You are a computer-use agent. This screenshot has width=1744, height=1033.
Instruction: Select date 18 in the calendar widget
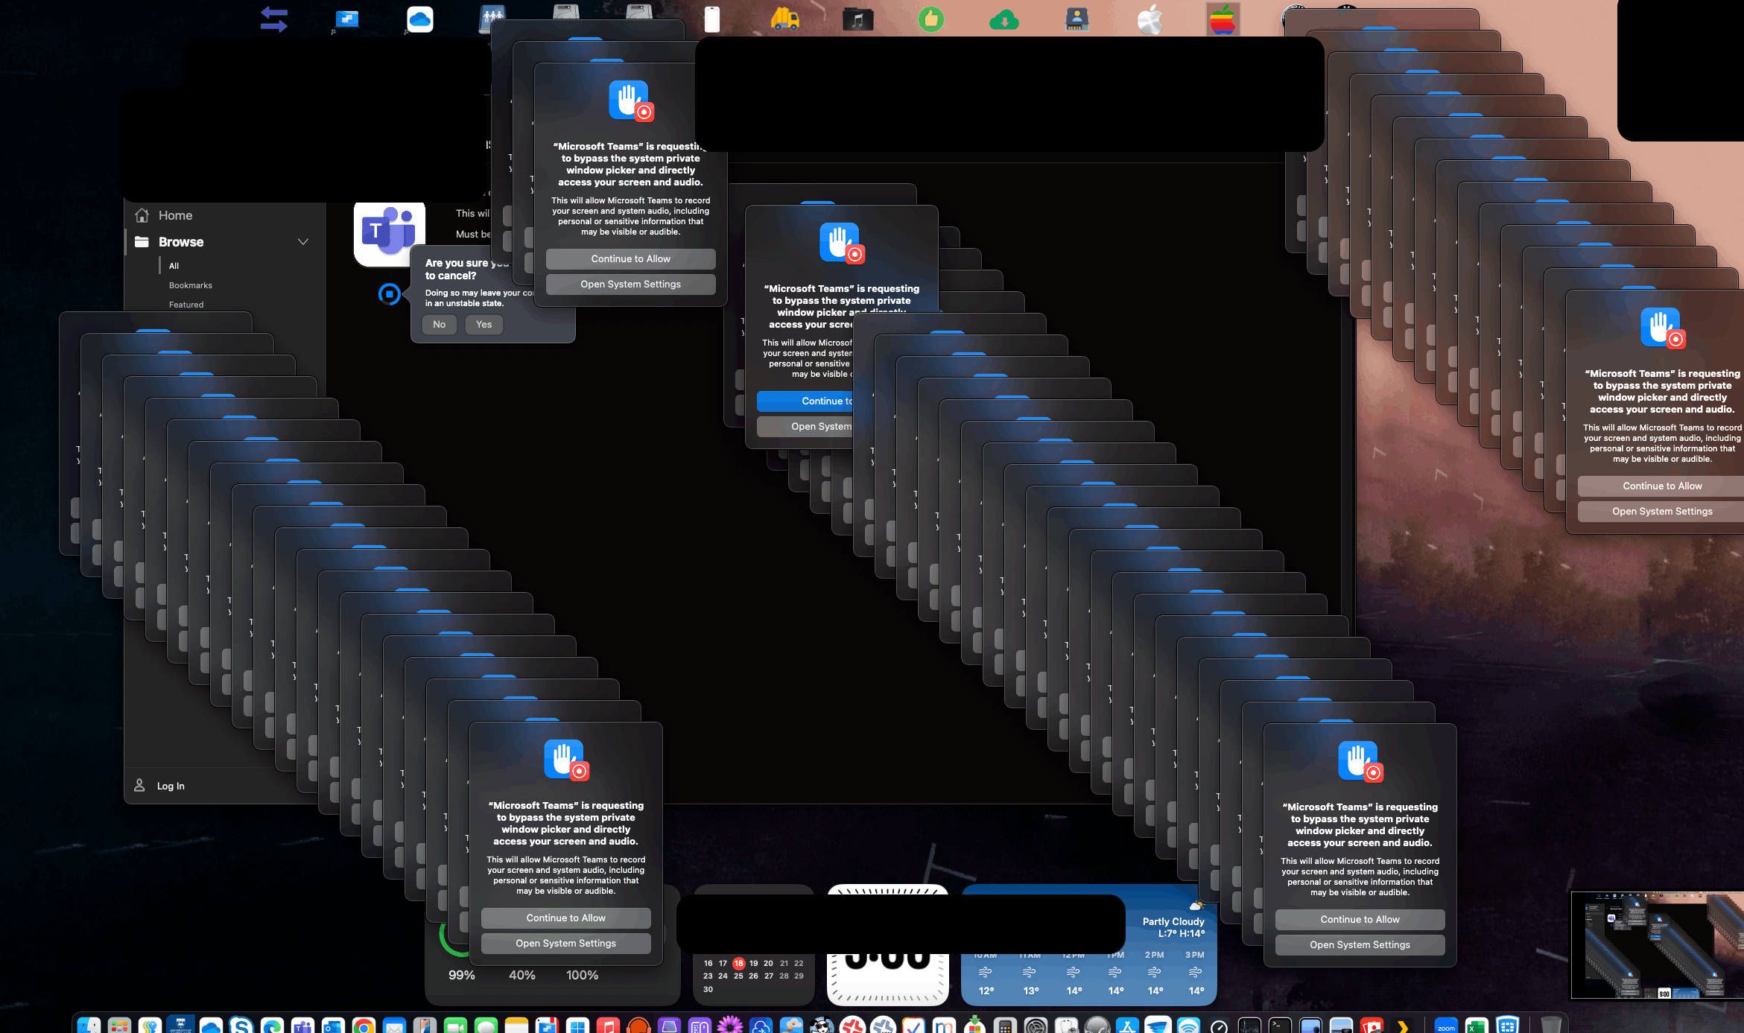point(738,963)
